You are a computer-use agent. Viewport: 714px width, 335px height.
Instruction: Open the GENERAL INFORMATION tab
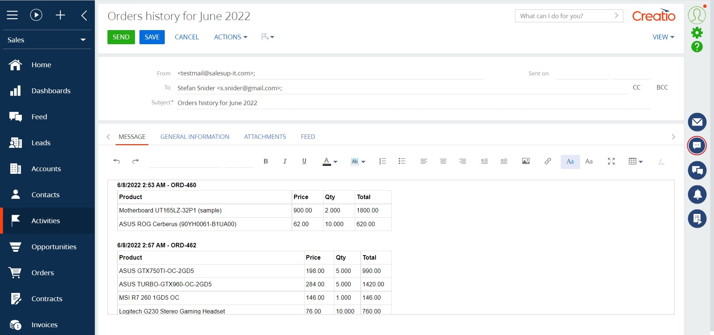click(194, 137)
